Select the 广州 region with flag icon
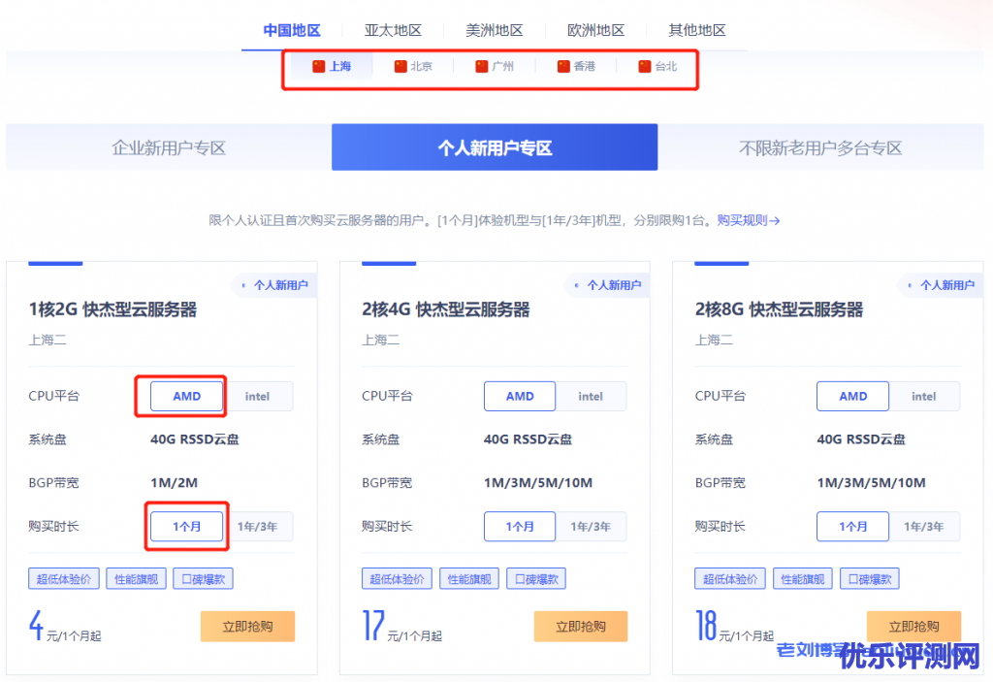 [495, 67]
